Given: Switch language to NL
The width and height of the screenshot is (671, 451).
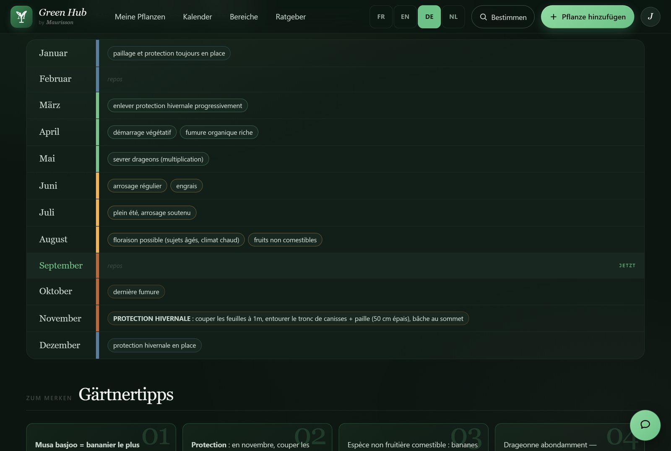Looking at the screenshot, I should [453, 17].
